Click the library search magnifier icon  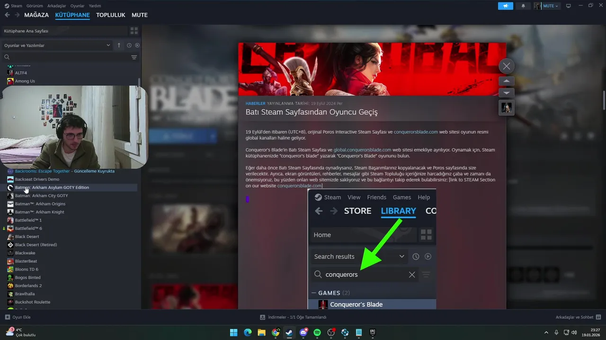coord(7,57)
